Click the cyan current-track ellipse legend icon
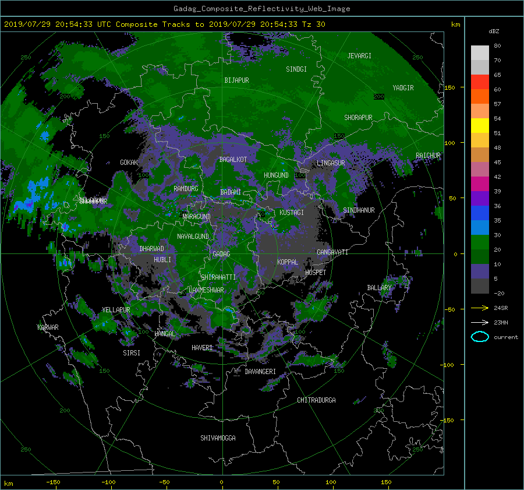 coord(480,337)
